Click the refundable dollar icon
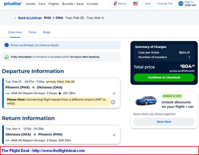 [6, 57]
